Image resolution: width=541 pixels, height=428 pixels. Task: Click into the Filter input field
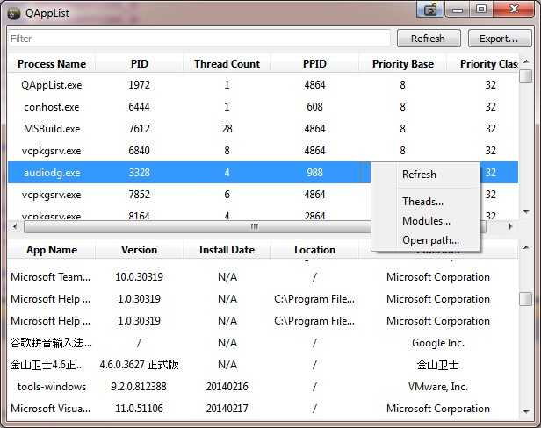[x=199, y=39]
